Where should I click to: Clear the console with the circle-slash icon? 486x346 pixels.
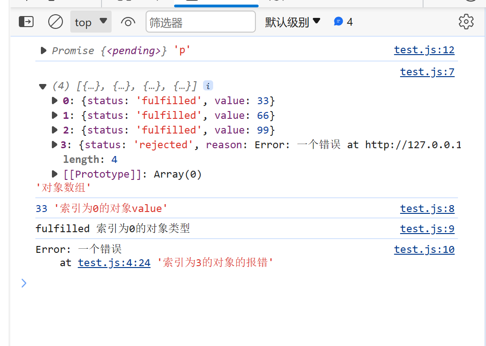click(56, 22)
